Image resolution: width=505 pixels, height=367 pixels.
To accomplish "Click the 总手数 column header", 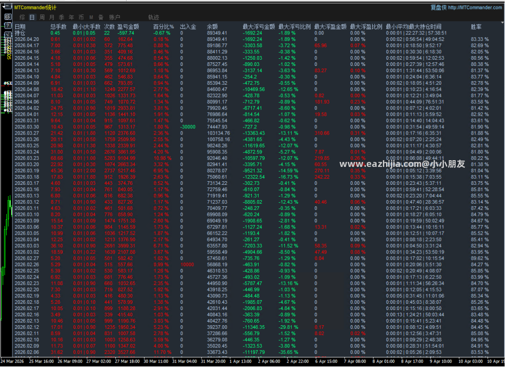I will 58,27.
